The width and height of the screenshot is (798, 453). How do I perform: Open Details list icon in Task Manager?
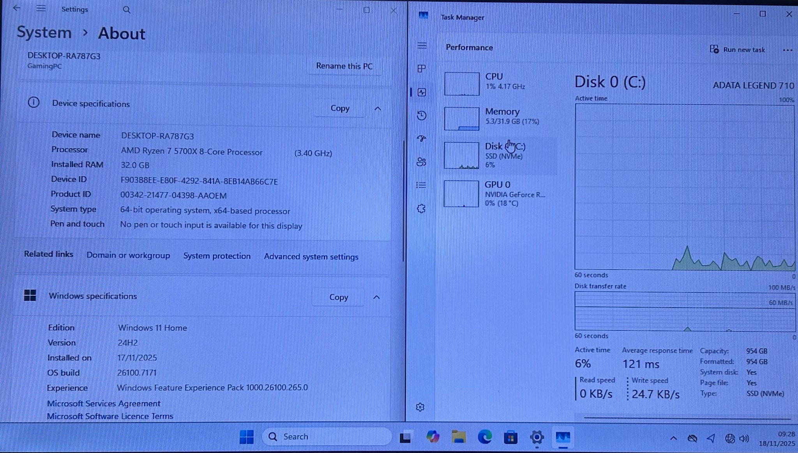tap(421, 185)
